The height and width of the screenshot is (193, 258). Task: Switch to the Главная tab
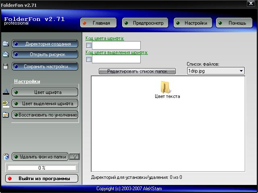(98, 23)
